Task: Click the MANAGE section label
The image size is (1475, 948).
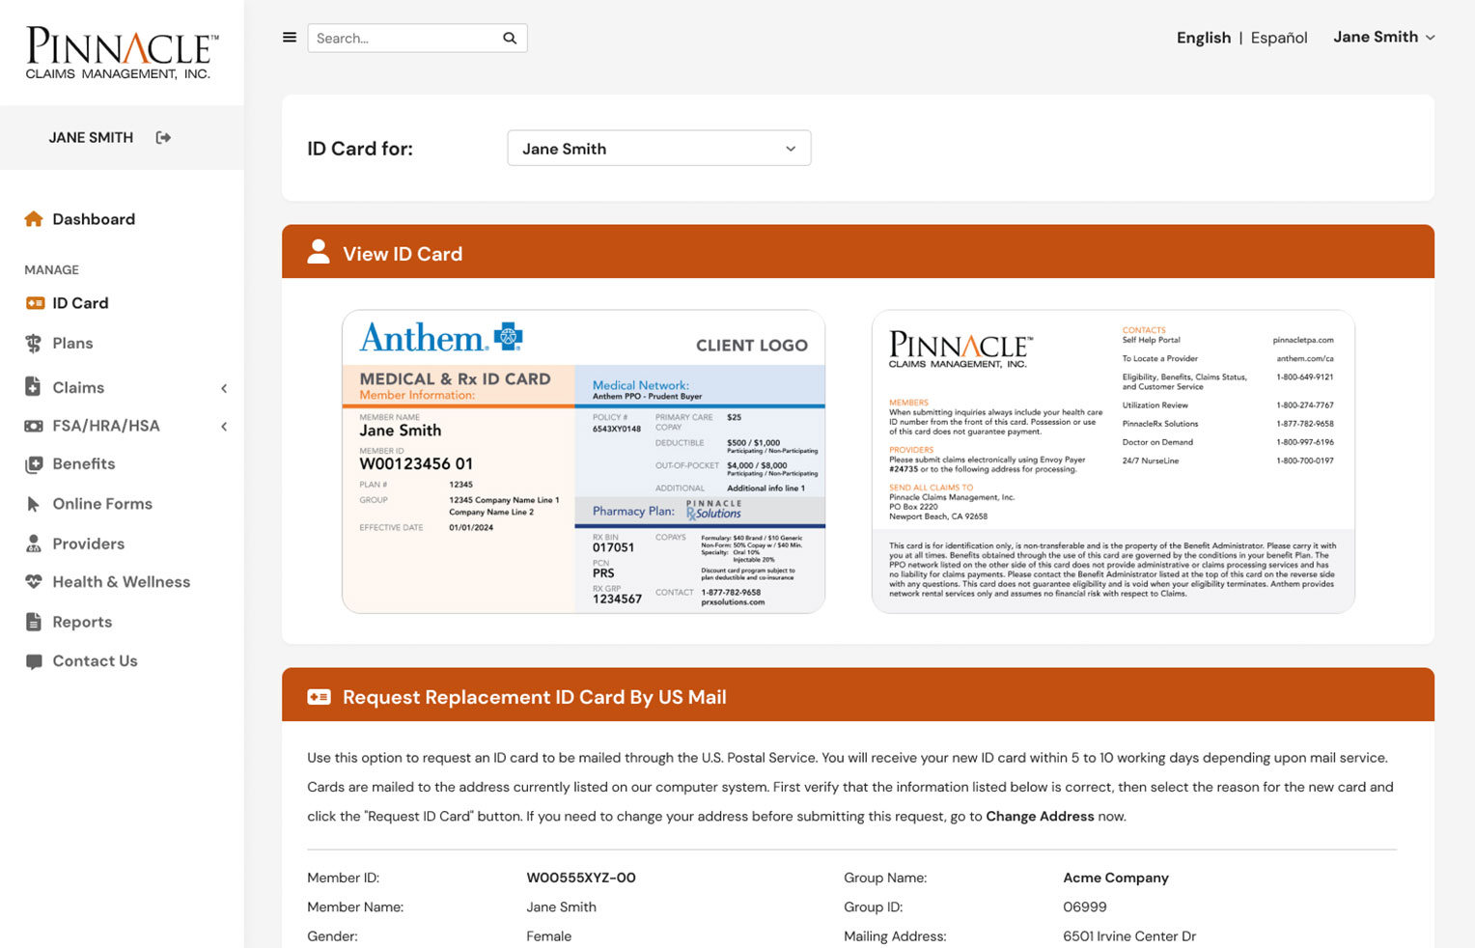Action: [x=52, y=270]
